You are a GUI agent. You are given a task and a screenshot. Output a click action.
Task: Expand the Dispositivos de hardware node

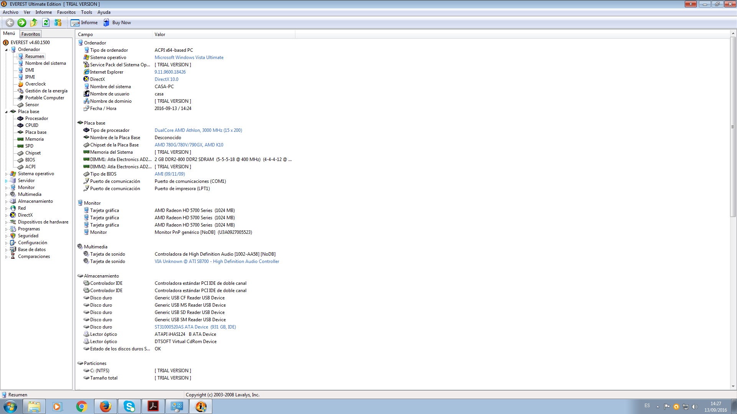[x=6, y=222]
